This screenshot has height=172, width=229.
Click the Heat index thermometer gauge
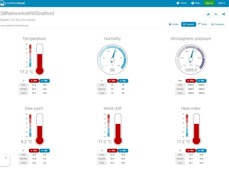pos(196,129)
